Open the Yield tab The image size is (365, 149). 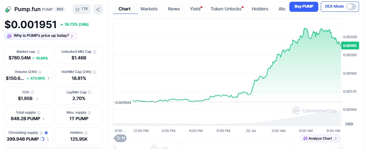pyautogui.click(x=195, y=9)
